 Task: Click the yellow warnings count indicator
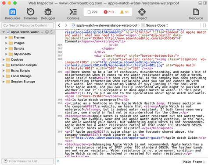click(x=124, y=12)
